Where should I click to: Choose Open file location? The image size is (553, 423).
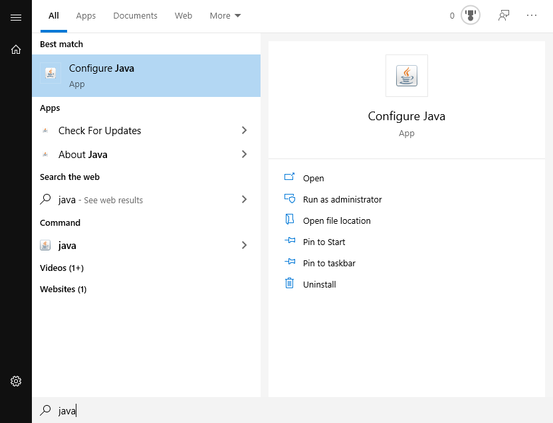click(x=337, y=220)
